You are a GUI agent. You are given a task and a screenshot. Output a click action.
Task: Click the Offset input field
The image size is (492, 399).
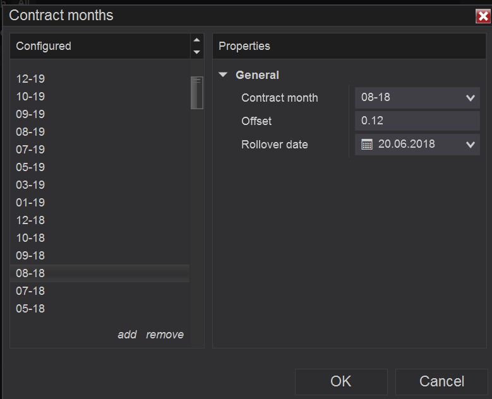(x=417, y=121)
